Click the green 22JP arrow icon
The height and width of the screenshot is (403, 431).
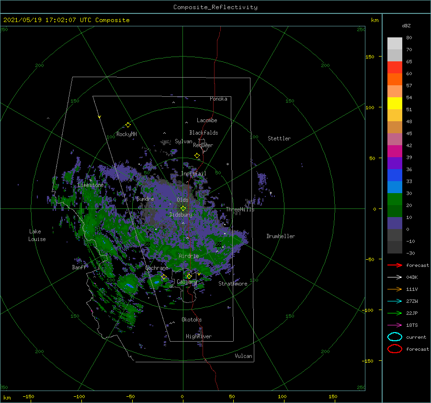coord(395,313)
